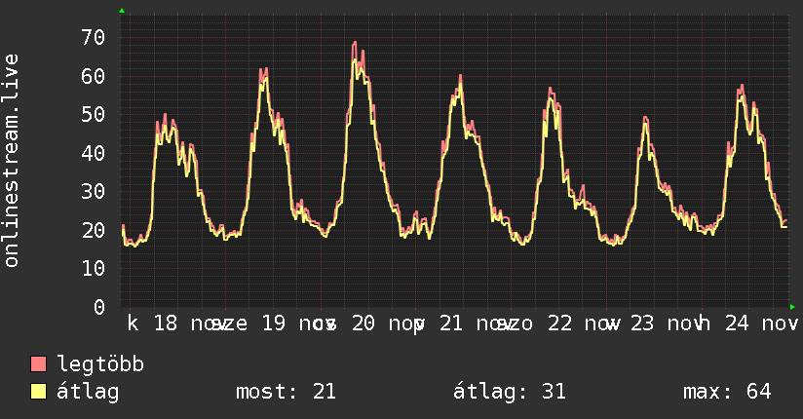Click the yellow átlag legend swatch
Viewport: 803px width, 419px height.
coord(38,392)
